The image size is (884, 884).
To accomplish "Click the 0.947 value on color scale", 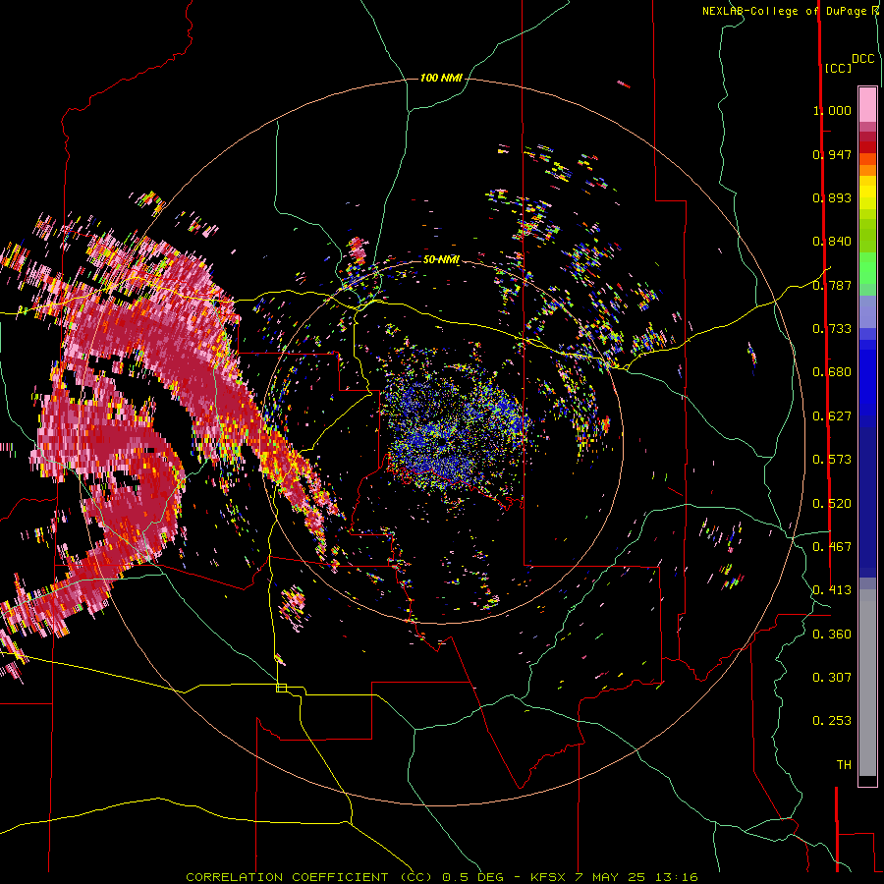I will [x=832, y=154].
